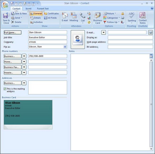This screenshot has width=155, height=154.
Task: Switch to the Format Text tab
Action: [43, 9]
